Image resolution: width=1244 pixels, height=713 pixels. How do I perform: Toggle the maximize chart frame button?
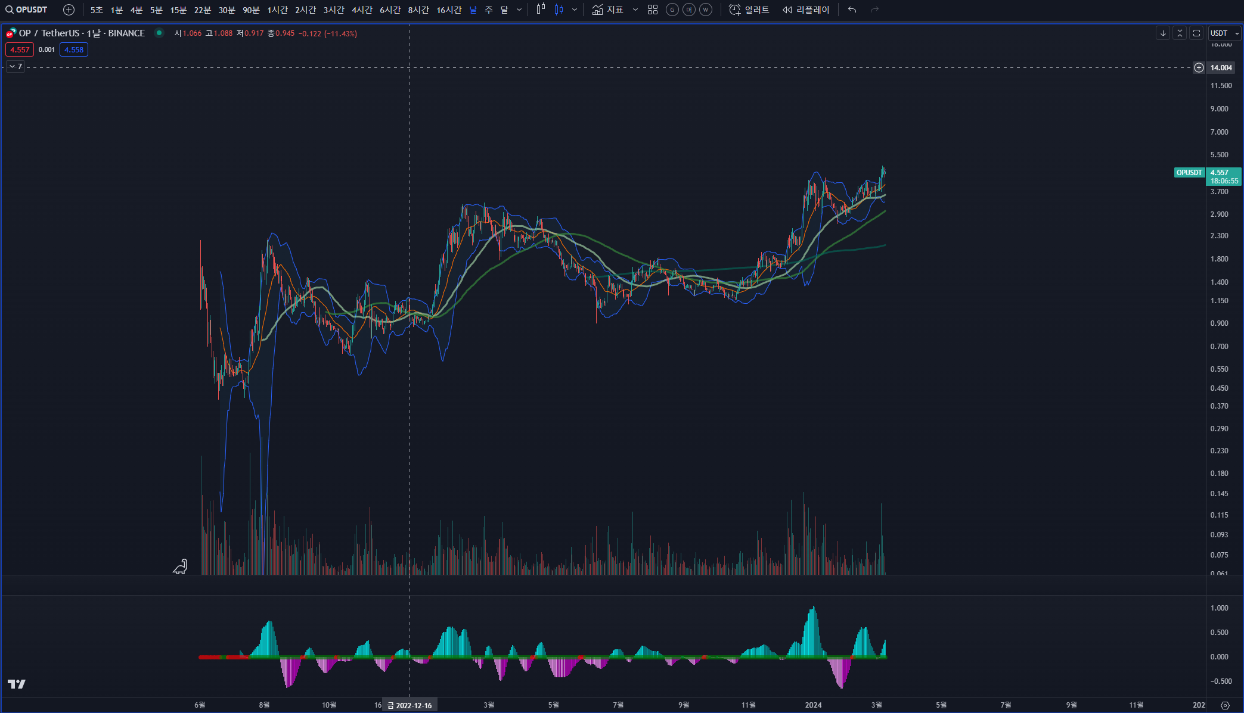pos(1196,33)
